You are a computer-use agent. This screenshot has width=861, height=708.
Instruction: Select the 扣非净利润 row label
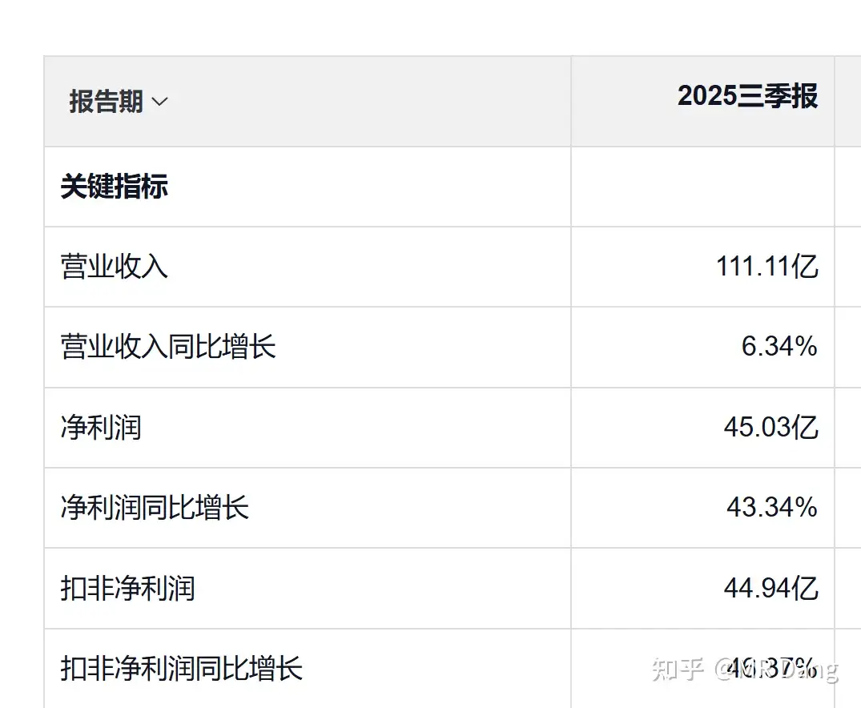click(x=128, y=589)
